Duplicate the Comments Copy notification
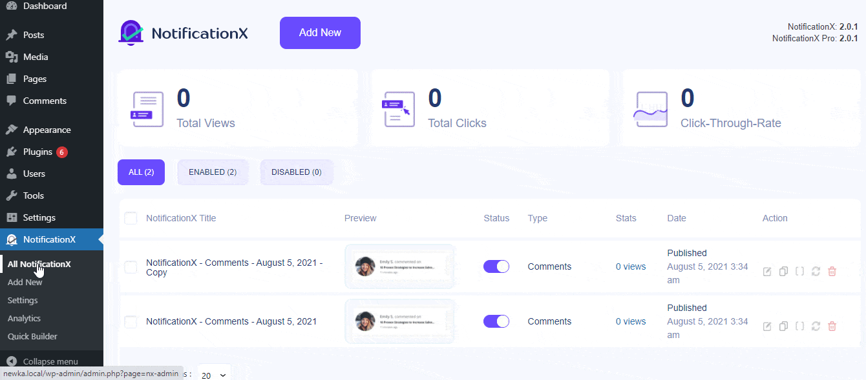This screenshot has height=380, width=866. 783,272
